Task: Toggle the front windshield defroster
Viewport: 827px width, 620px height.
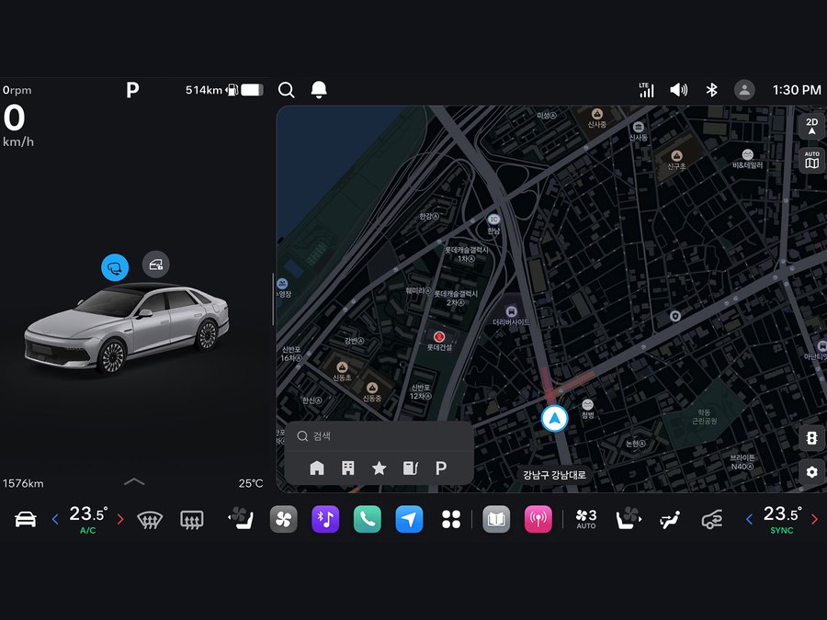Action: tap(150, 520)
